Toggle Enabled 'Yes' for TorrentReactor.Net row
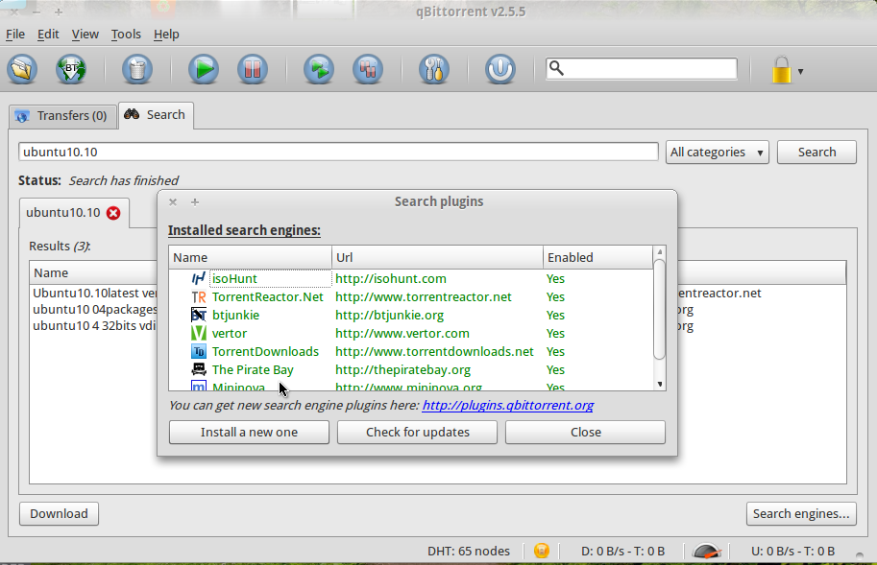This screenshot has width=877, height=565. (555, 297)
